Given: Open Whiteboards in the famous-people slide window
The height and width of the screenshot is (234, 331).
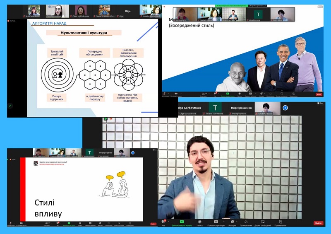Looking at the screenshot, I should pos(282,94).
